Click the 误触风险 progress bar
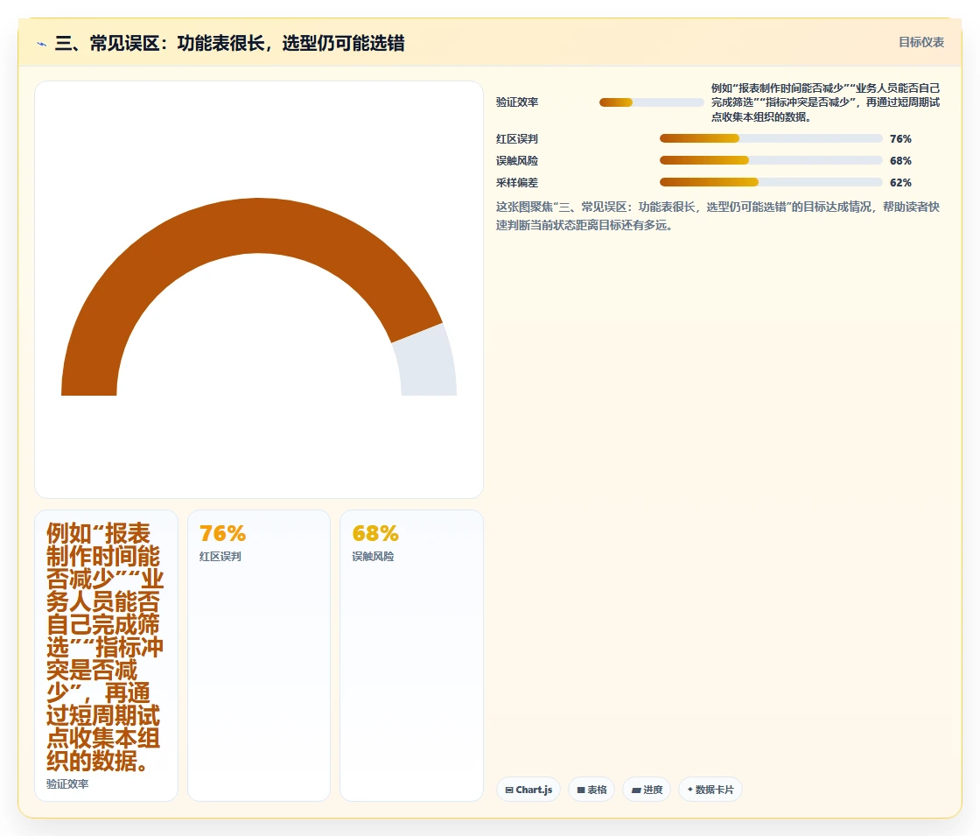 (x=771, y=160)
